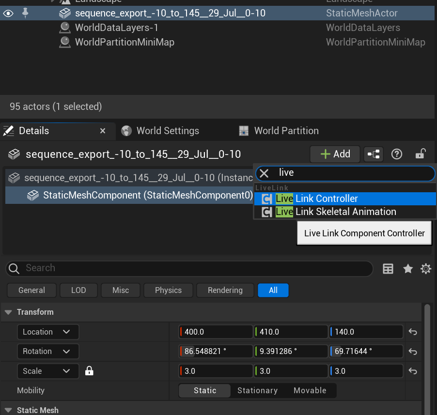
Task: Open the Details help question mark icon
Action: (x=397, y=154)
